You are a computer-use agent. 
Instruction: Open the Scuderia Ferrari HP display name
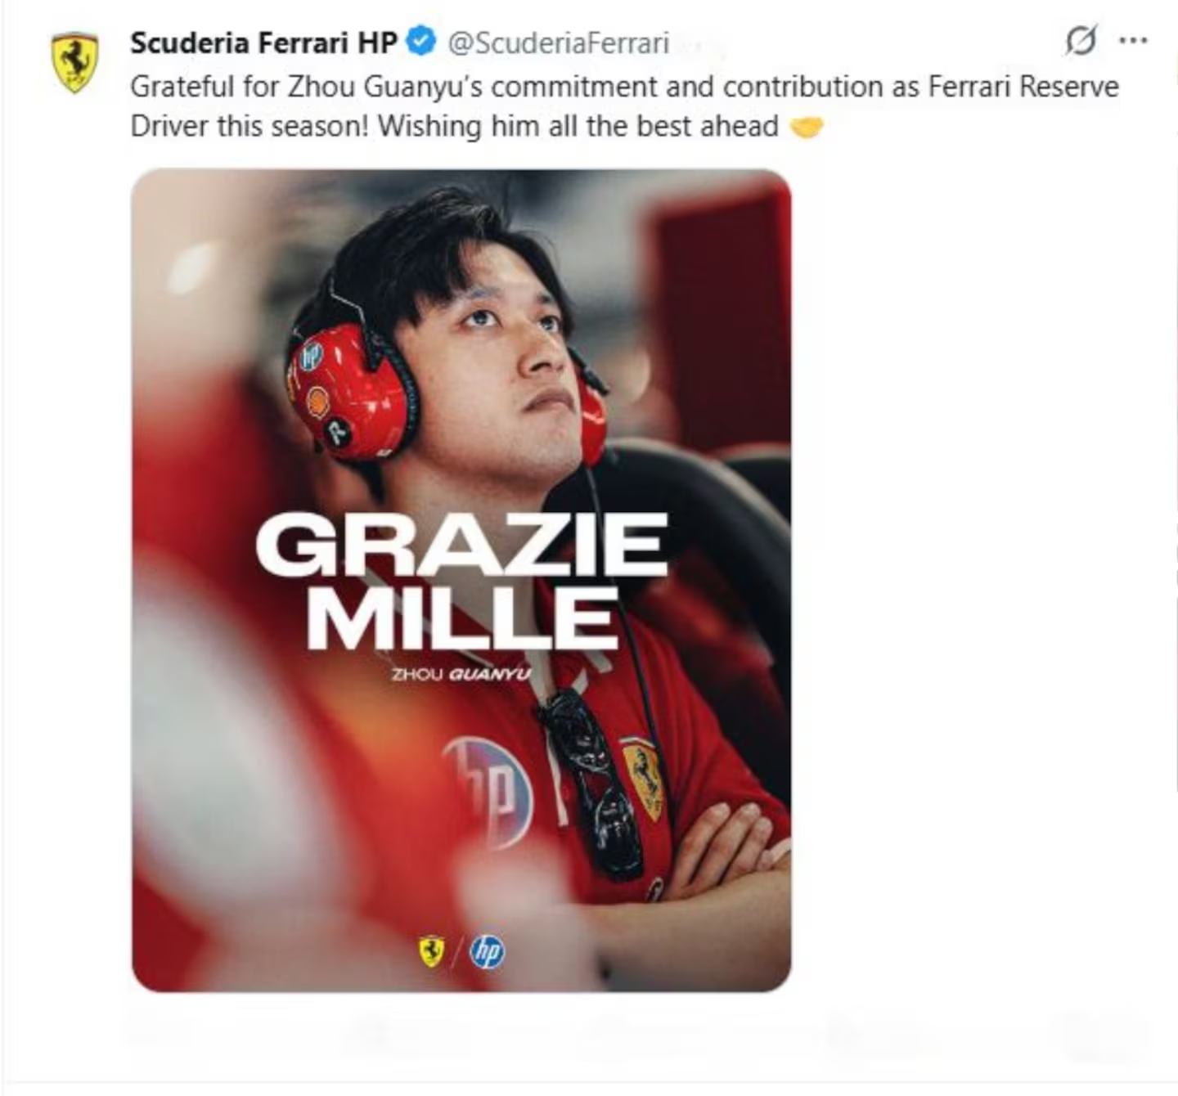click(263, 43)
